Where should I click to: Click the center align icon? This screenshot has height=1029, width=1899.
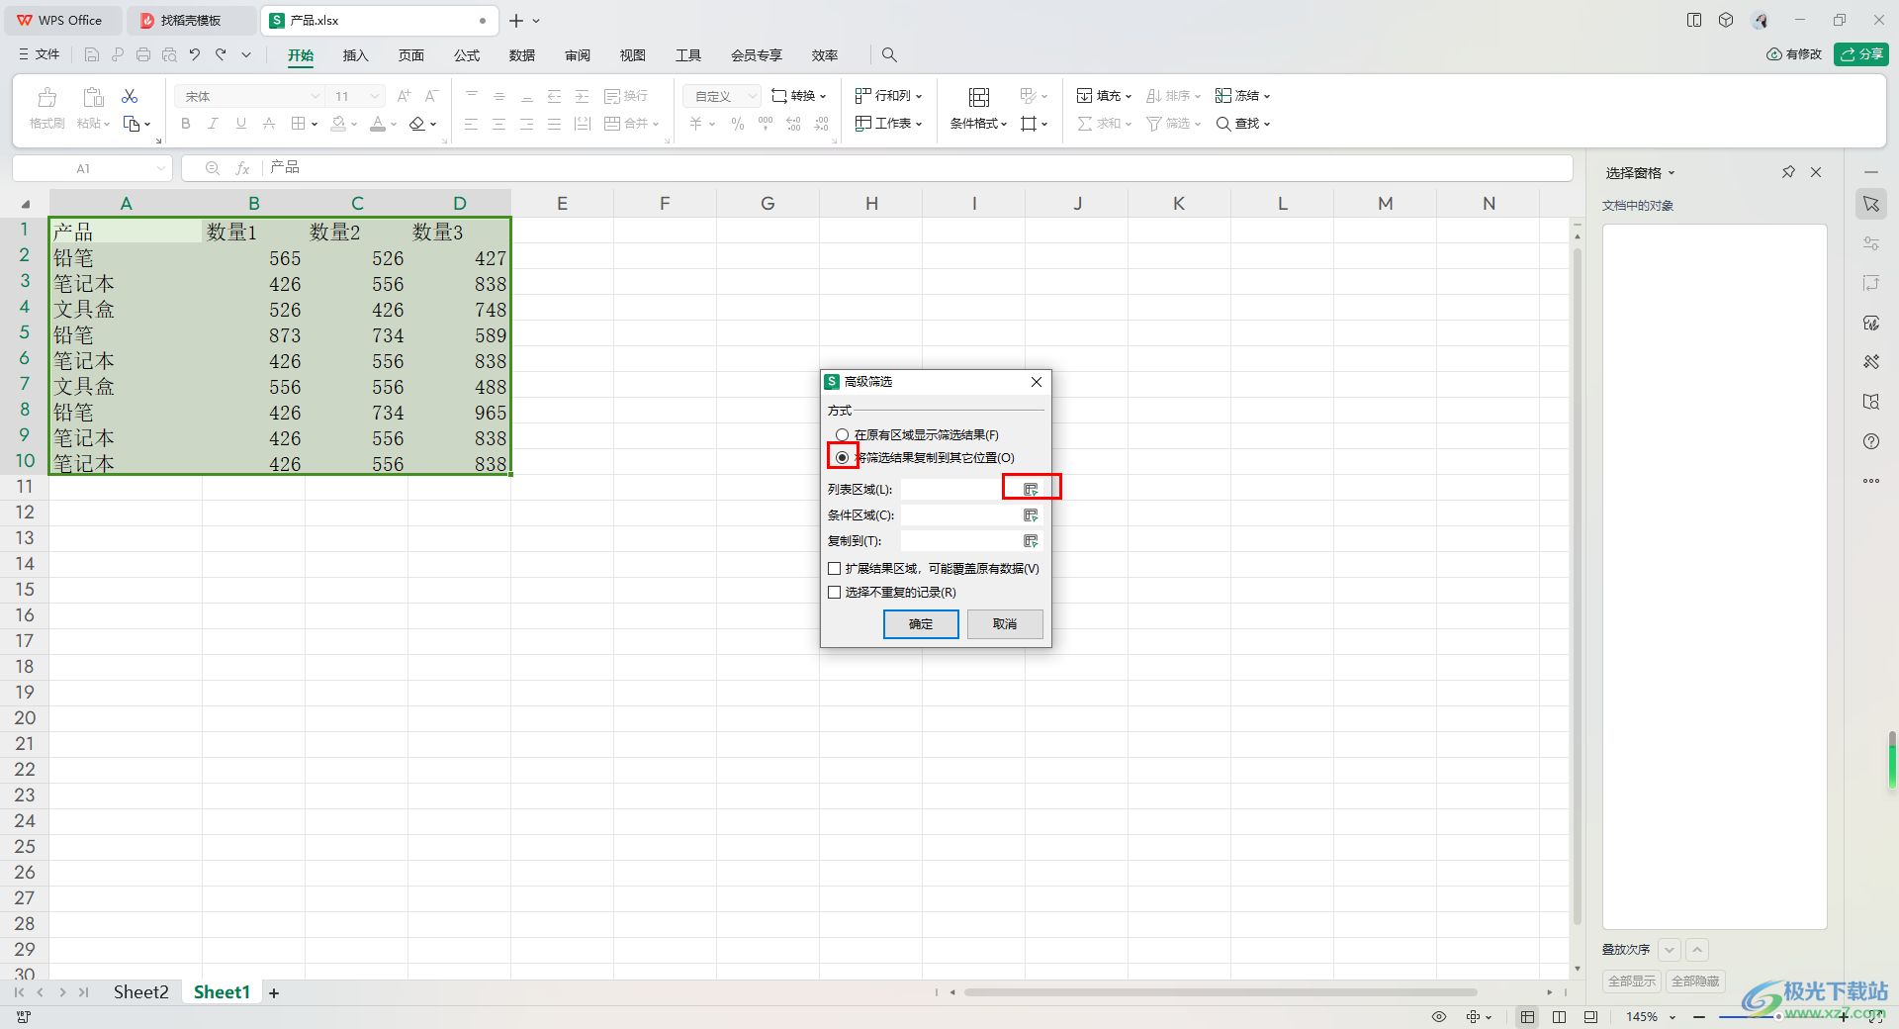click(x=498, y=124)
